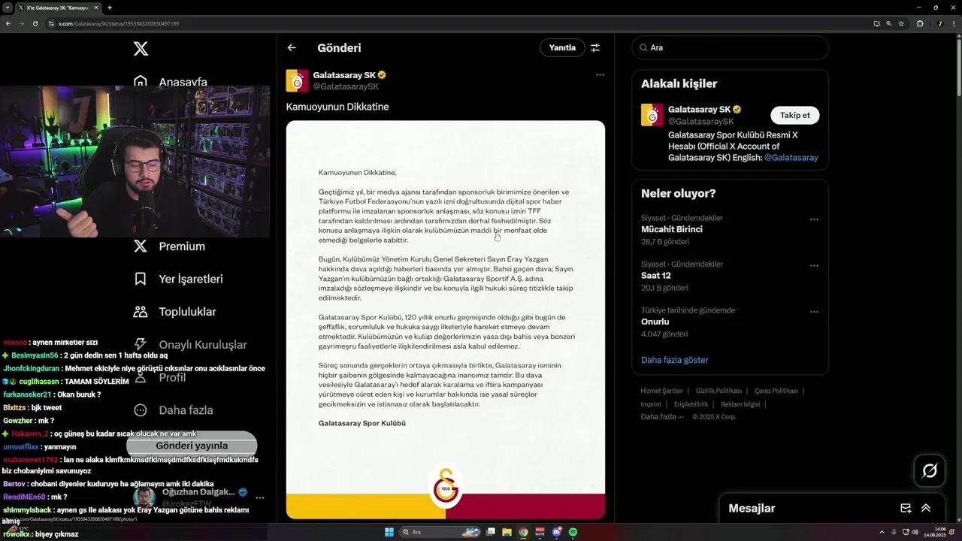Open the reply filter settings icon beside Yanıtla
The width and height of the screenshot is (962, 541).
tap(595, 47)
